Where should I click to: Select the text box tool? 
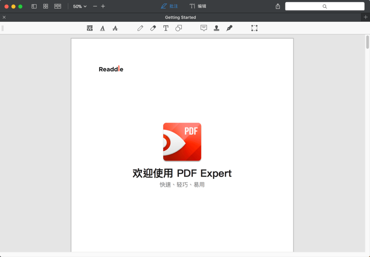166,28
